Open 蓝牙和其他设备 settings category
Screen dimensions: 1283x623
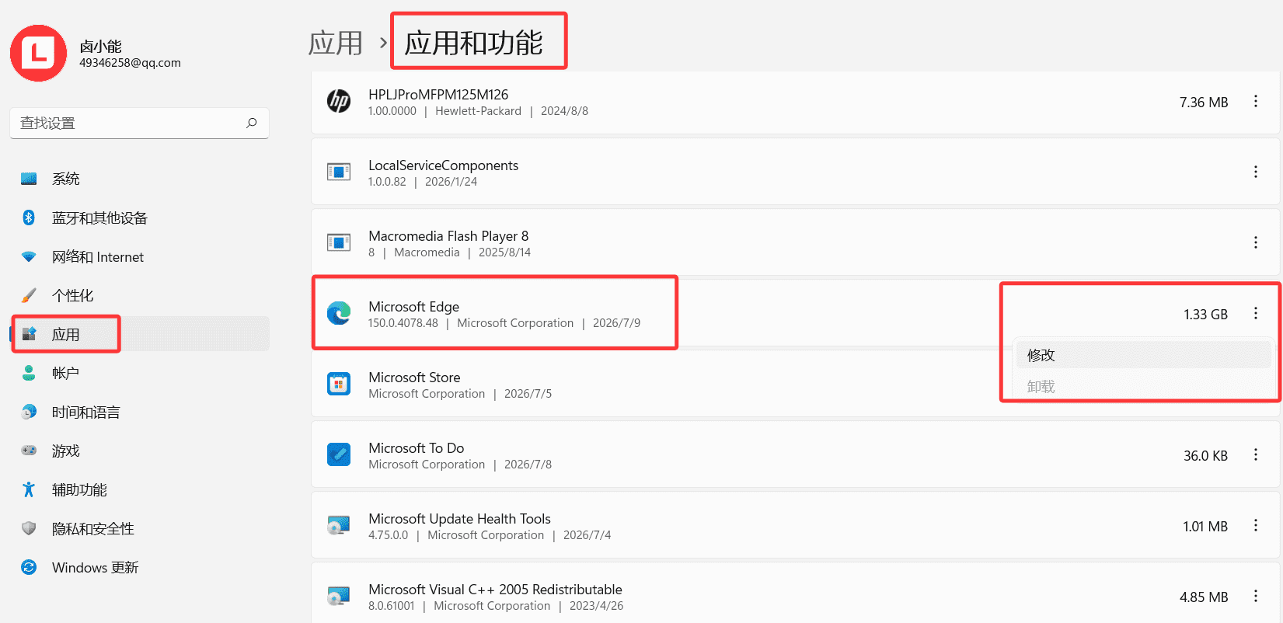click(x=140, y=218)
